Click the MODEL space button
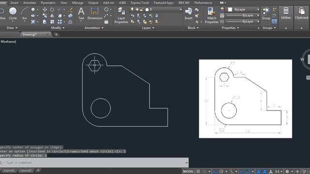The height and width of the screenshot is (174, 310). [188, 171]
